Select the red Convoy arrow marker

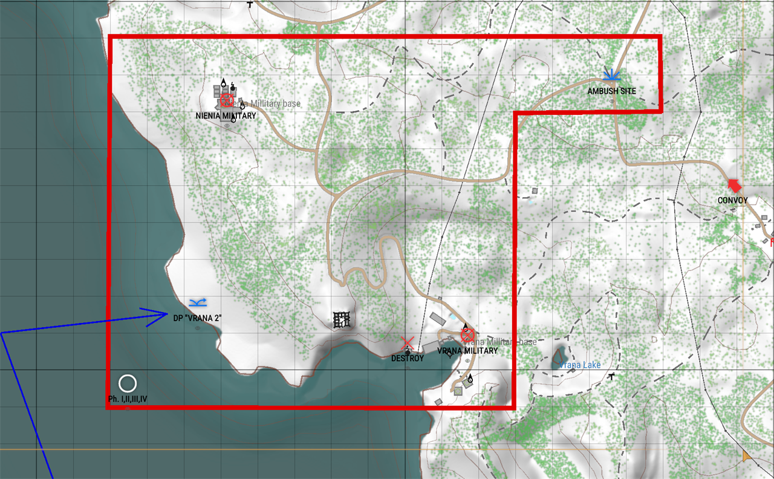[733, 185]
